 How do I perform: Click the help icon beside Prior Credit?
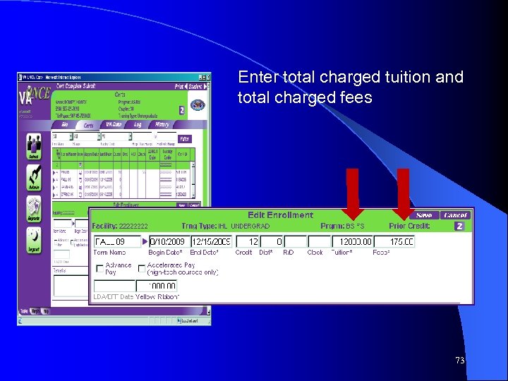pos(459,226)
